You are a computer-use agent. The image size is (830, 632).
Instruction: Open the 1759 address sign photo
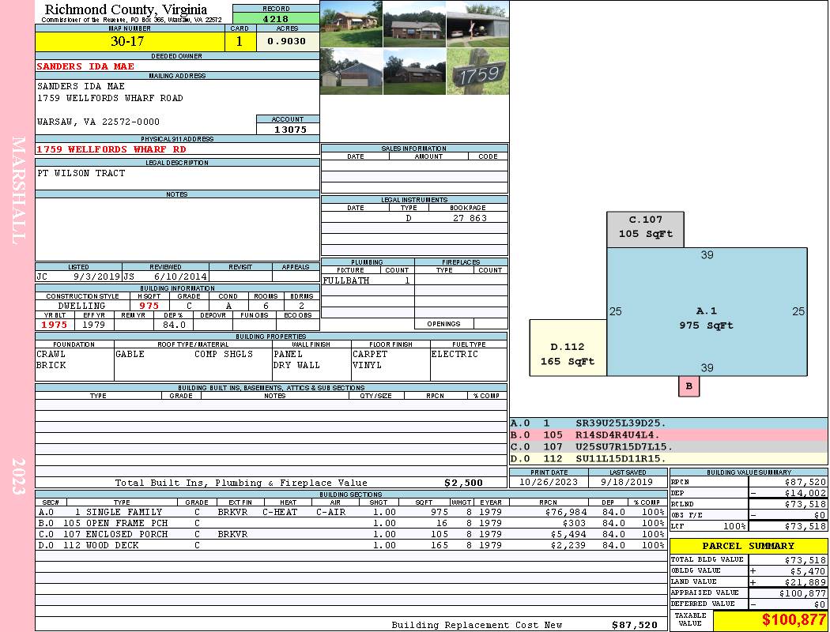pyautogui.click(x=477, y=71)
